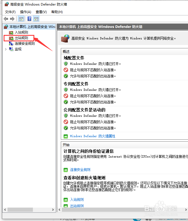Click the green arrow icon beside 连接安全规则 link
This screenshot has width=188, height=221.
[66, 170]
